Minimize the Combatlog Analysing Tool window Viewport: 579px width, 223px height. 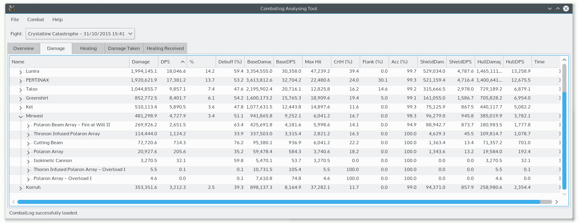point(549,9)
